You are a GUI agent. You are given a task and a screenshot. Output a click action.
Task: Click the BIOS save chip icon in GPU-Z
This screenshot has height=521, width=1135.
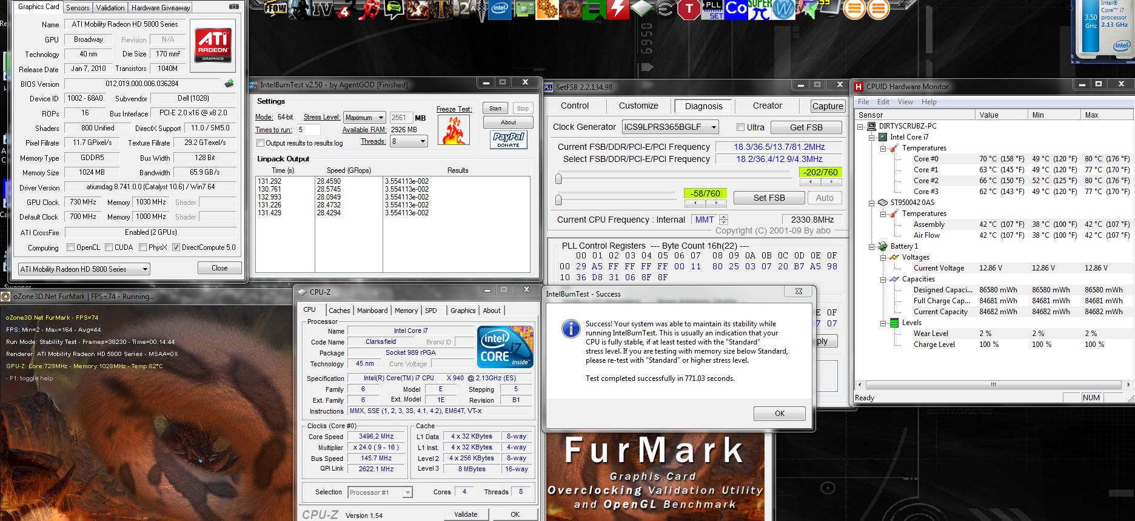click(229, 84)
